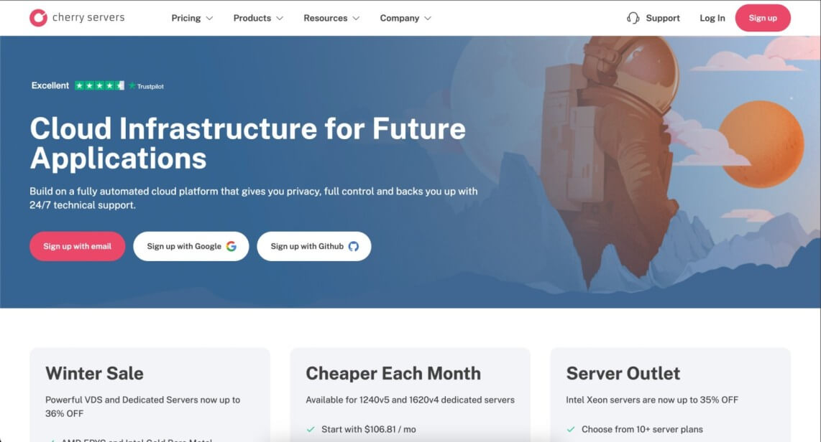The width and height of the screenshot is (821, 442).
Task: Choose Sign up with Google
Action: coord(191,246)
